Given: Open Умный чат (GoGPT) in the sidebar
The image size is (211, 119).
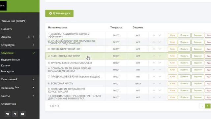Looking at the screenshot, I should pyautogui.click(x=14, y=21).
